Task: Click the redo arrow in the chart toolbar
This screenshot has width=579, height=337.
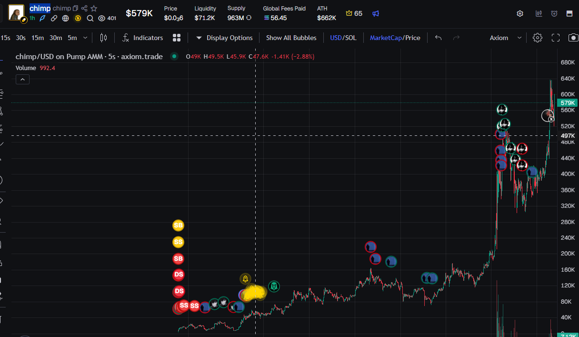Action: 456,38
